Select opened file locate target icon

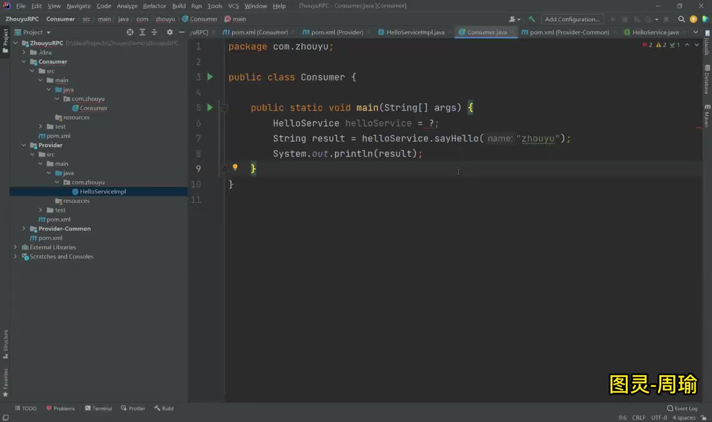tap(130, 32)
